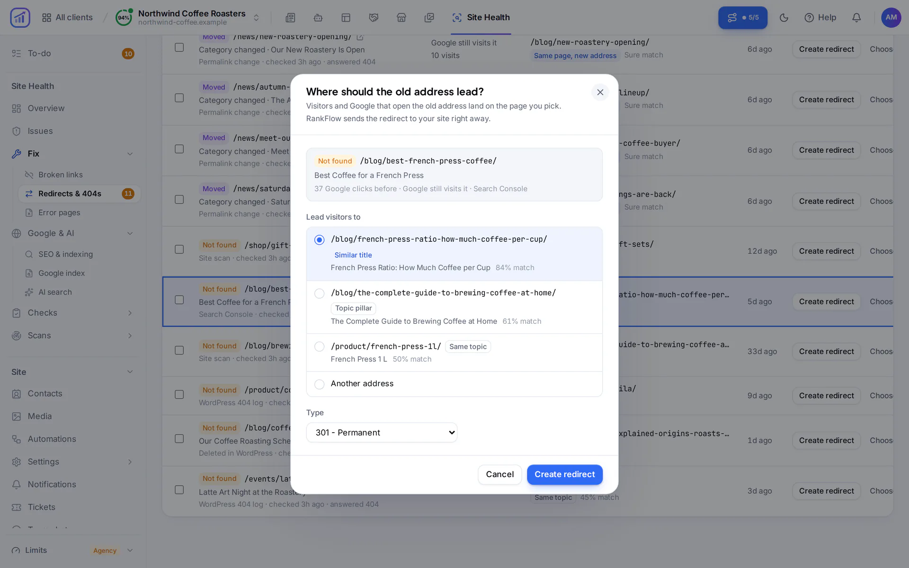Open the dark mode moon icon
The image size is (909, 568).
click(x=784, y=18)
